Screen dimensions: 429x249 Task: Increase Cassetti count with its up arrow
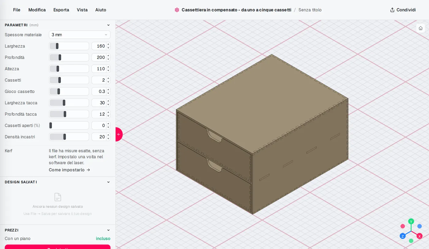(x=108, y=78)
